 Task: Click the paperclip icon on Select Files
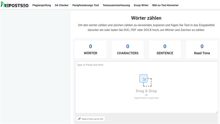79,119
